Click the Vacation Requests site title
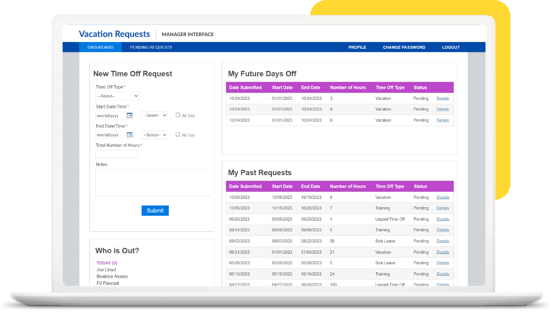This screenshot has height=312, width=551. (x=114, y=34)
